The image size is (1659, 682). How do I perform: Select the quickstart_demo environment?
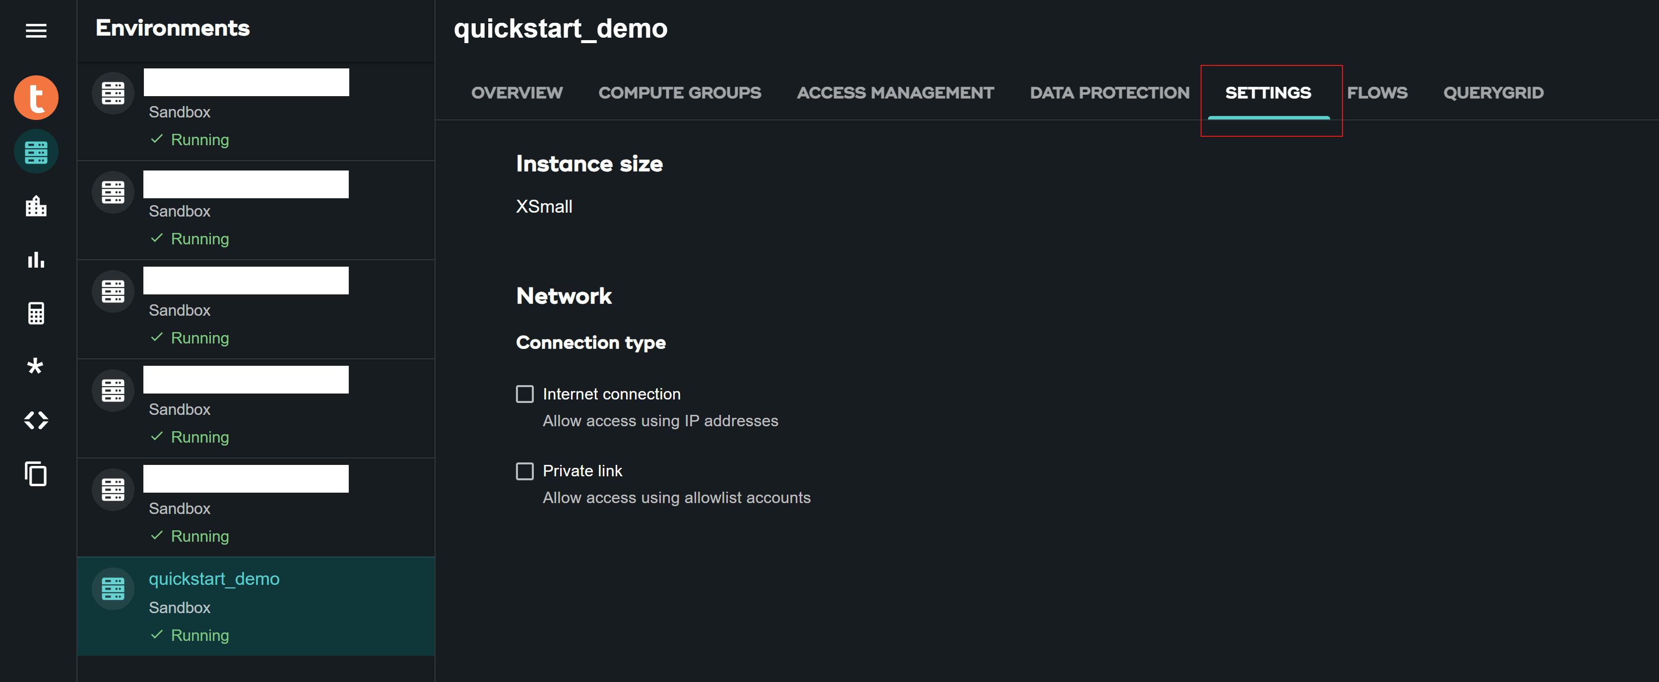215,578
